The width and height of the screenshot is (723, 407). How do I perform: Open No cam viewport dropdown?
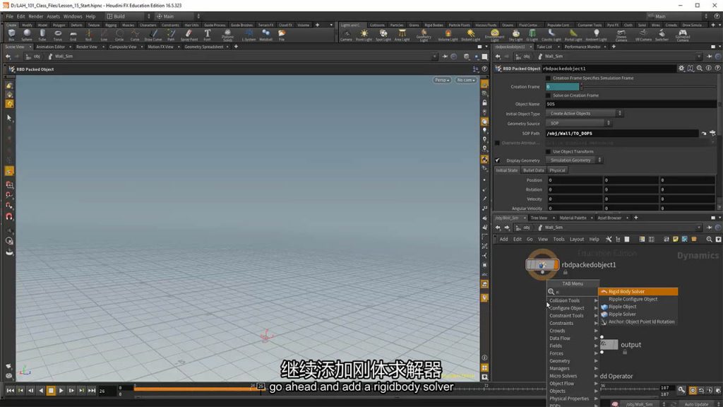pos(466,80)
